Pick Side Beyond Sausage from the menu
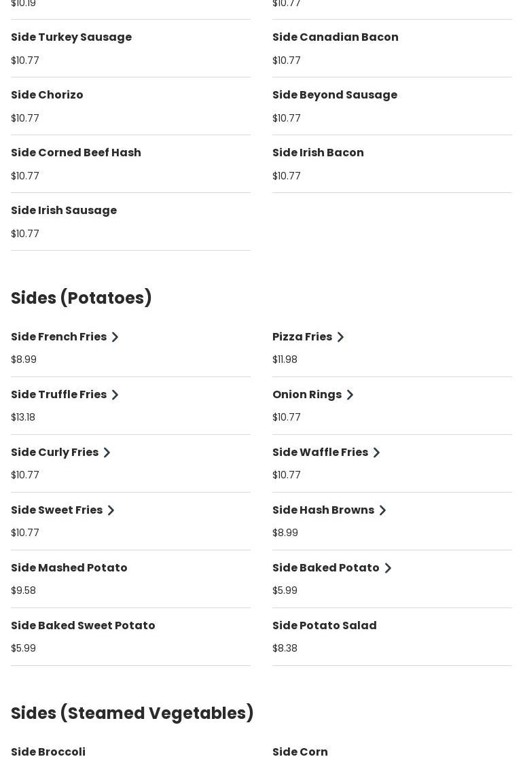Viewport: 523px width, 759px height. (x=335, y=95)
